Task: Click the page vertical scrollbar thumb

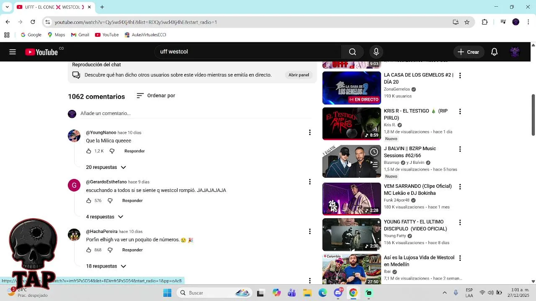Action: click(x=533, y=115)
